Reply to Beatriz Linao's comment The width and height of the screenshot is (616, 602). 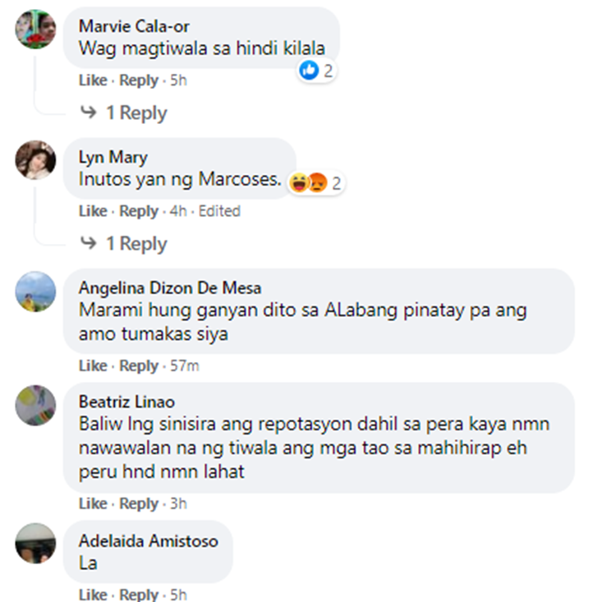click(x=139, y=503)
